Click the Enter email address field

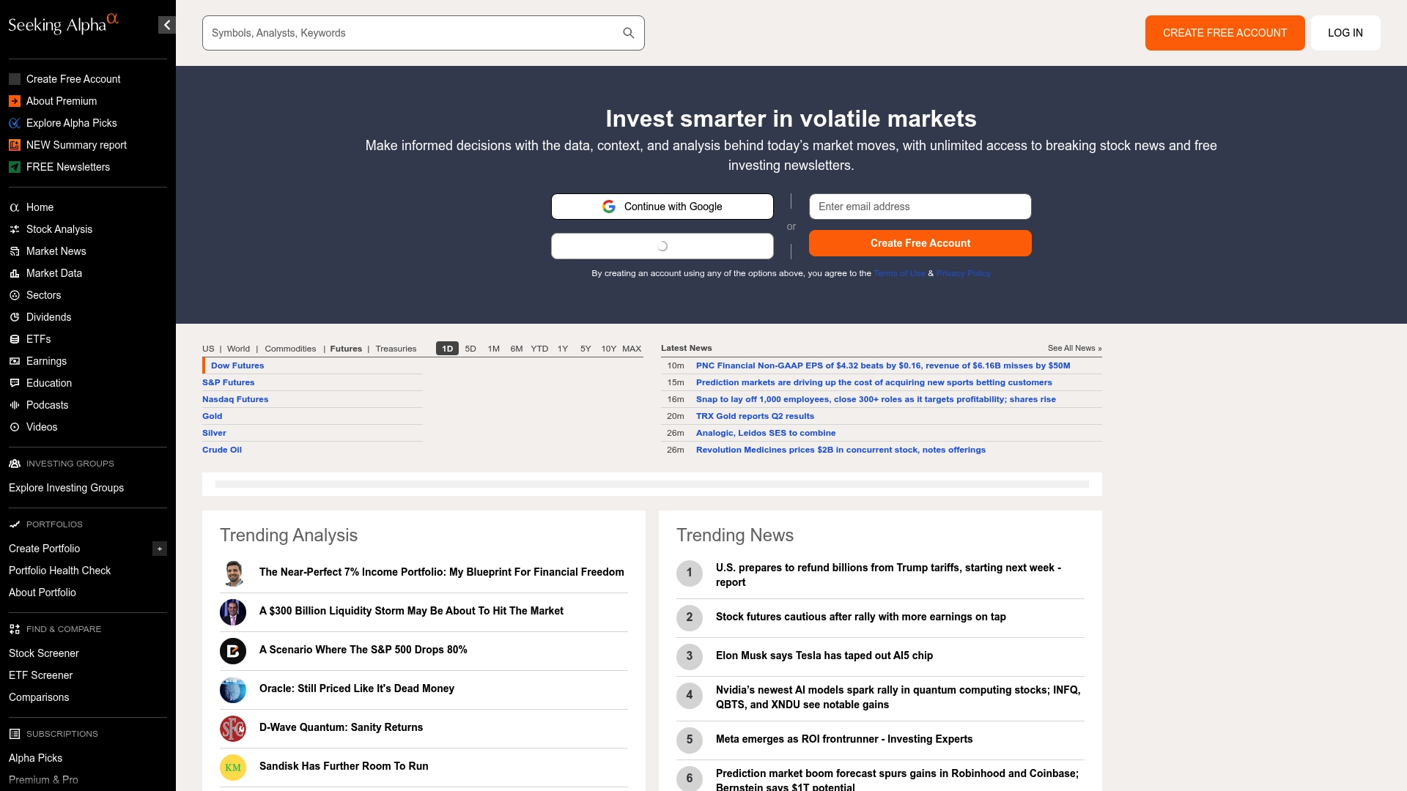pyautogui.click(x=920, y=207)
